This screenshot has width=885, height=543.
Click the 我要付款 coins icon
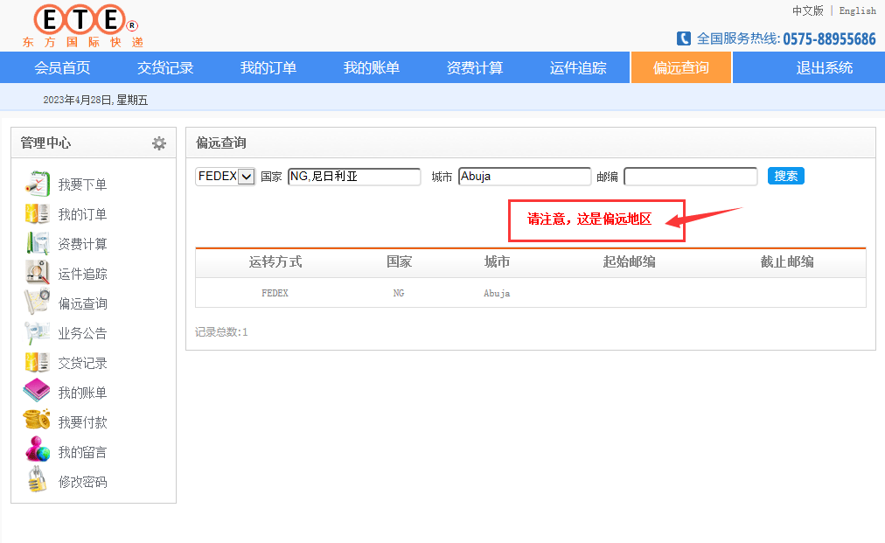(38, 421)
